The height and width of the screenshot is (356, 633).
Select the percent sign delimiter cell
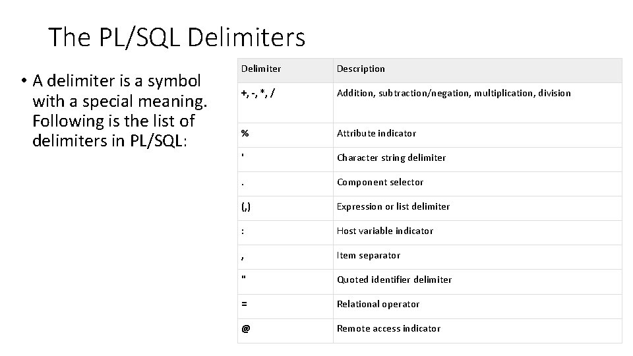[x=245, y=133]
